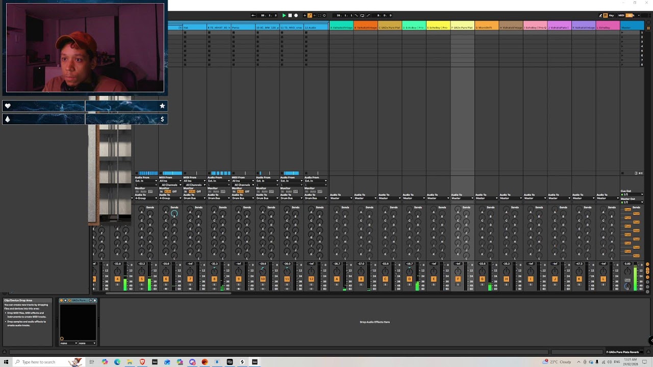
Task: Click the heart icon in stream overlay
Action: [7, 106]
